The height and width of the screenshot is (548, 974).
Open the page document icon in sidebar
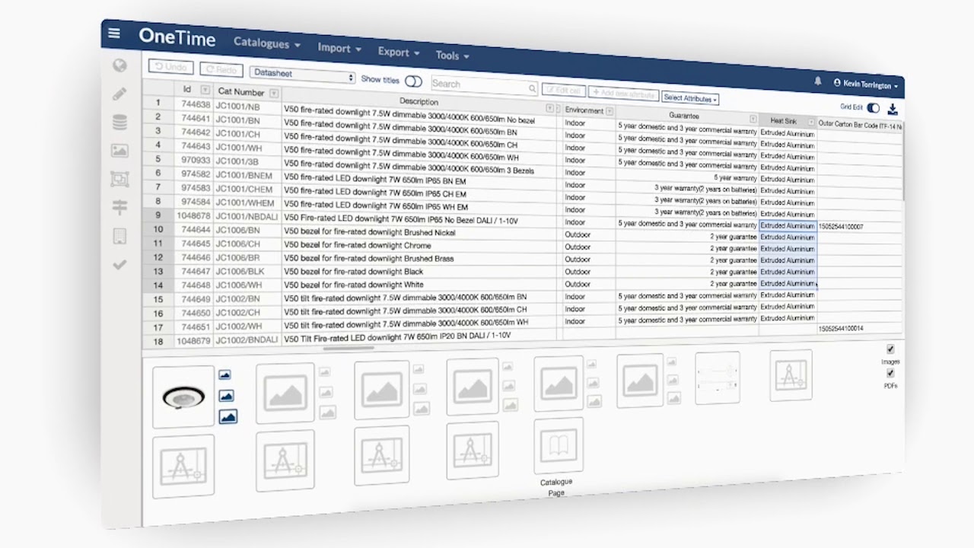119,236
